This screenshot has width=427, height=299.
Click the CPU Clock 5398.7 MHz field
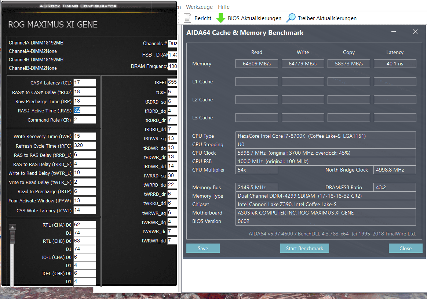pos(325,153)
